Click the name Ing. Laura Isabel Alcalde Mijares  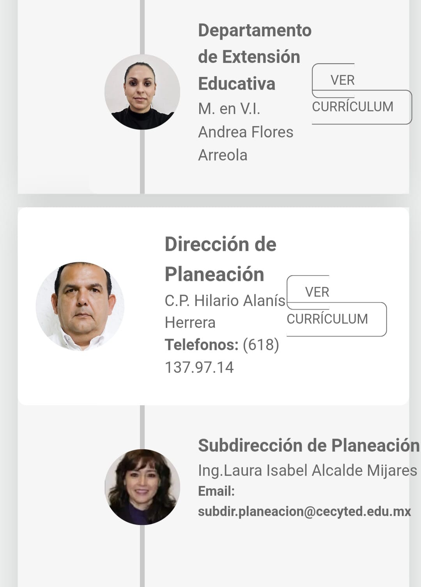[x=308, y=470]
